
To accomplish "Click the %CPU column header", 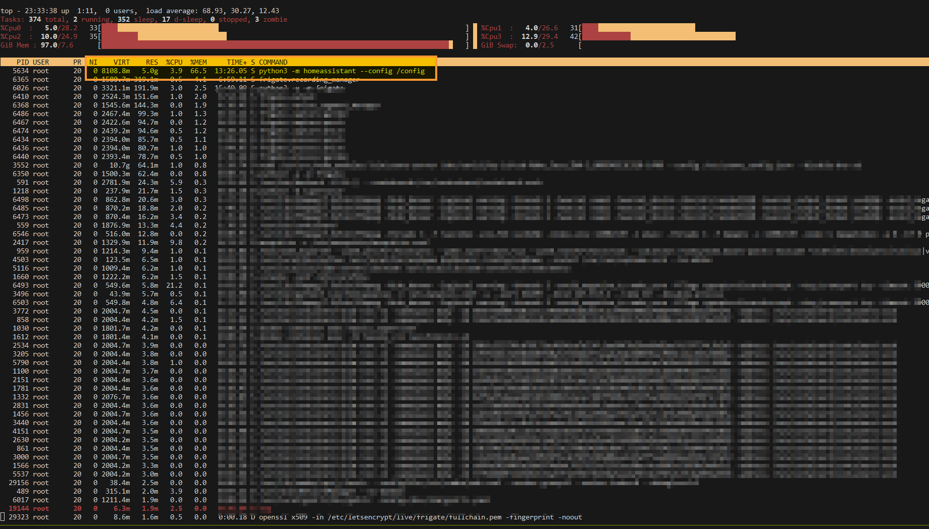I will [174, 62].
